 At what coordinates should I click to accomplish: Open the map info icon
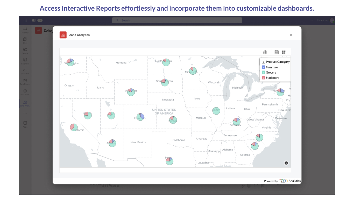(286, 163)
